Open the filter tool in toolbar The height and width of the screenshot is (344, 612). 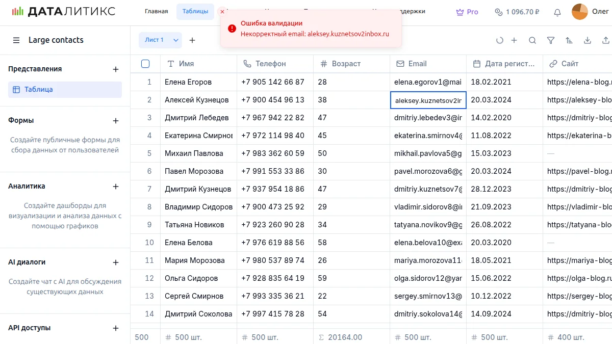[x=551, y=40]
